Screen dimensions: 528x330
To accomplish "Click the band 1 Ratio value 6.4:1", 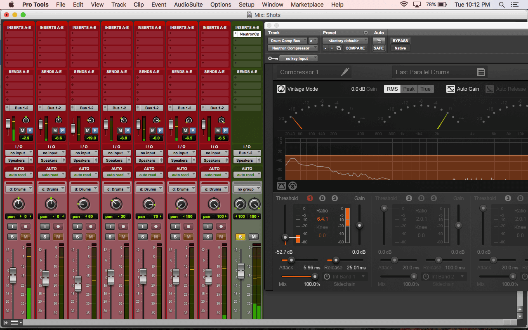I will 322,219.
